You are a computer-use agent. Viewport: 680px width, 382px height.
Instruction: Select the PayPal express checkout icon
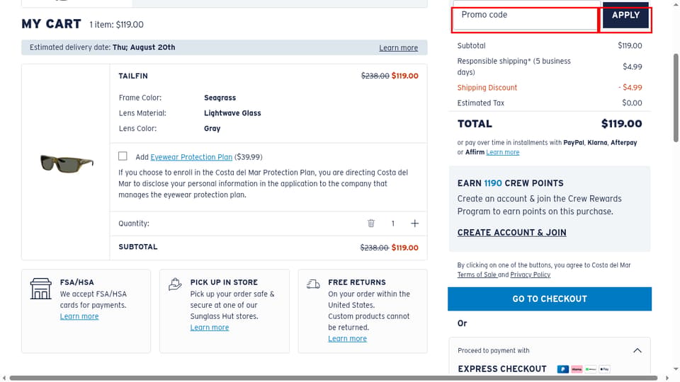point(562,369)
